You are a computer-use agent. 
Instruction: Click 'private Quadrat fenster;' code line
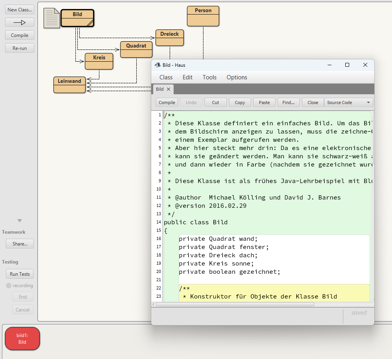(x=224, y=247)
